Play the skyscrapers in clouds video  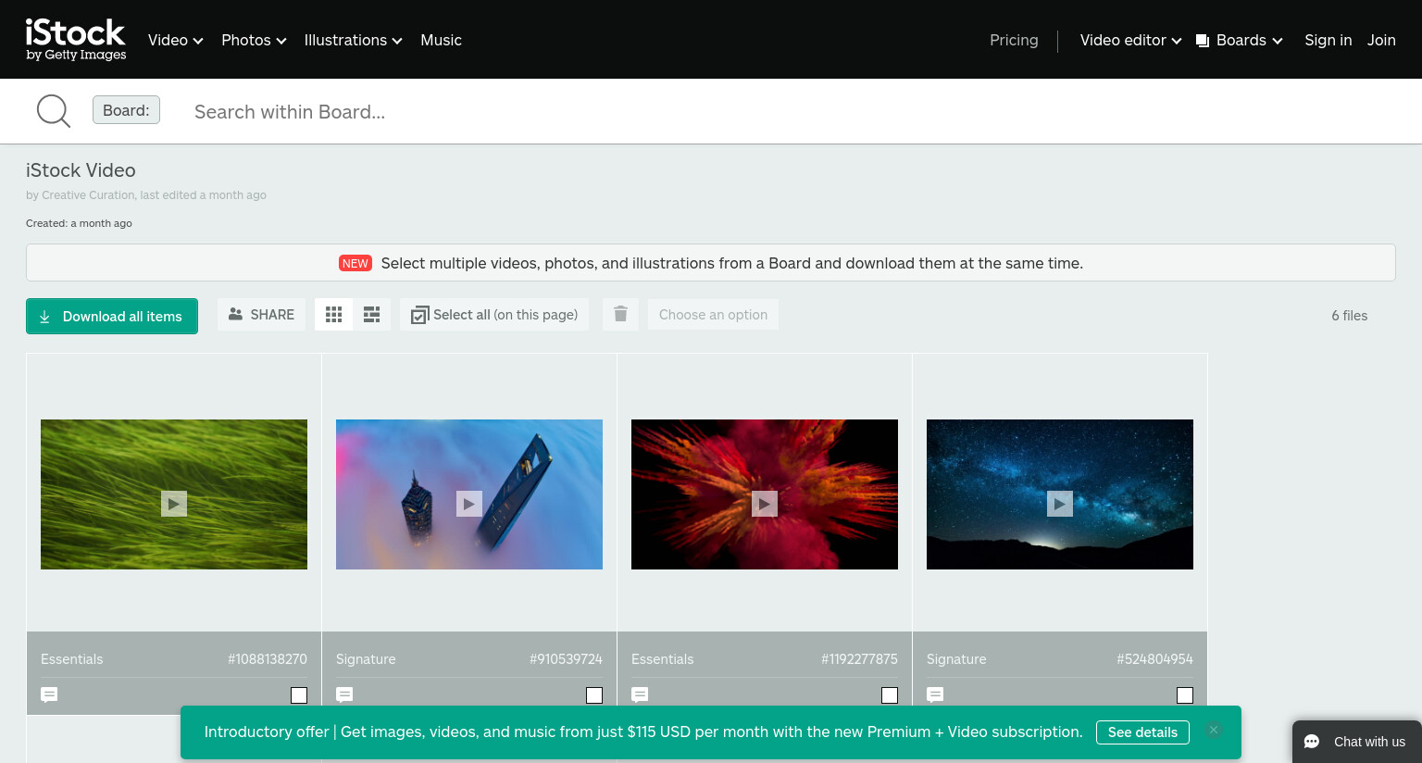(x=469, y=504)
